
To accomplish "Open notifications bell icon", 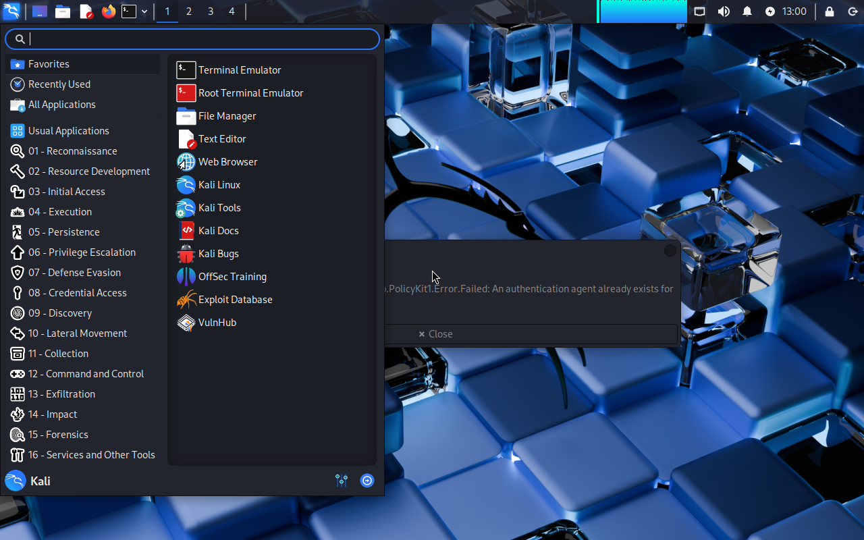I will [x=747, y=11].
